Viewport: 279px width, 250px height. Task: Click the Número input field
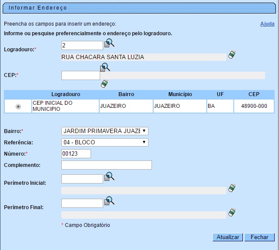pyautogui.click(x=76, y=153)
